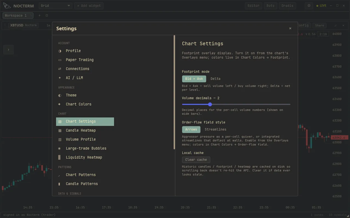Open the Grid layout dropdown

point(56,6)
